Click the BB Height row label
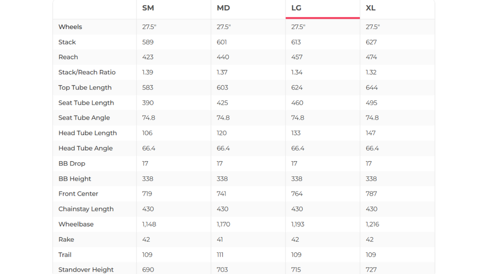488x274 pixels. tap(74, 179)
